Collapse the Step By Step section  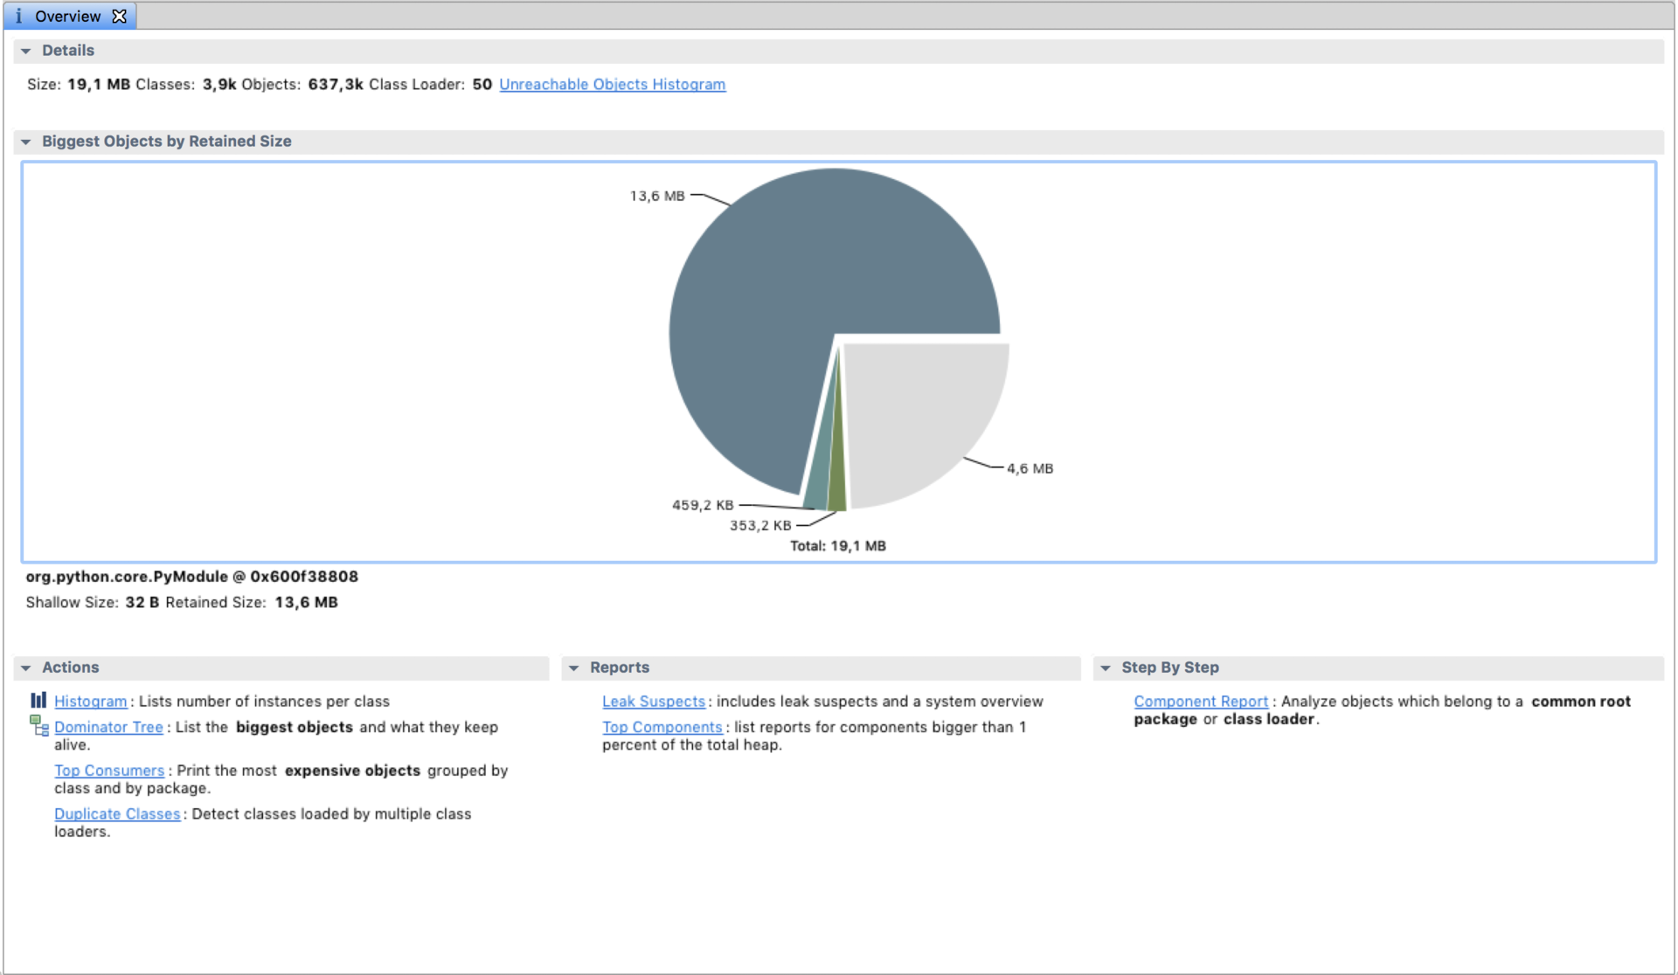point(1106,667)
